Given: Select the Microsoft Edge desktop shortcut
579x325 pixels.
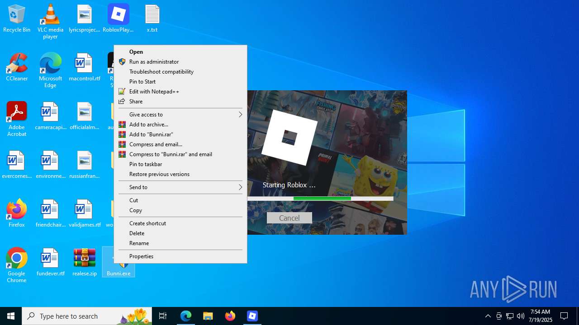Looking at the screenshot, I should [50, 70].
